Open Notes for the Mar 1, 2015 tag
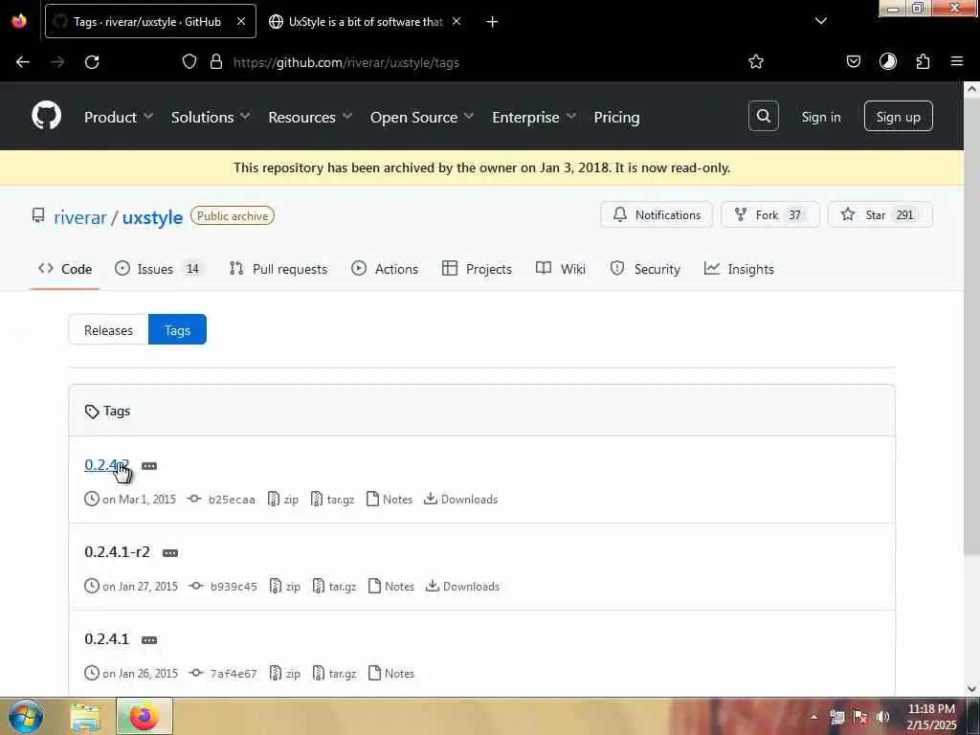The height and width of the screenshot is (735, 980). (390, 499)
